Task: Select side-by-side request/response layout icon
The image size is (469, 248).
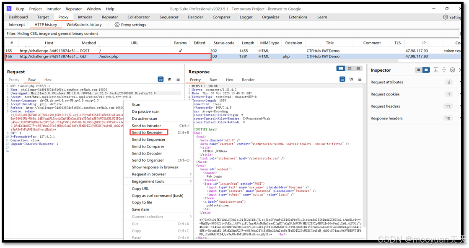Action: tap(341, 69)
